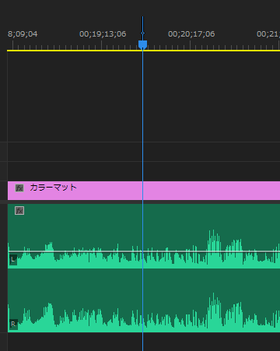Click the R channel indicator on audio clip

click(x=13, y=324)
